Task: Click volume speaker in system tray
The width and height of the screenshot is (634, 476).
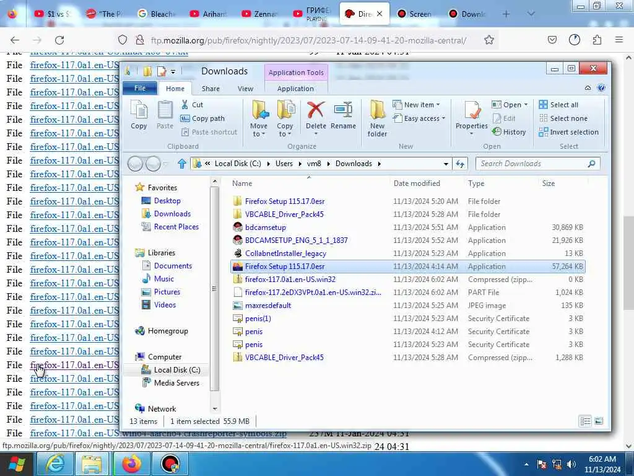Action: [x=571, y=464]
